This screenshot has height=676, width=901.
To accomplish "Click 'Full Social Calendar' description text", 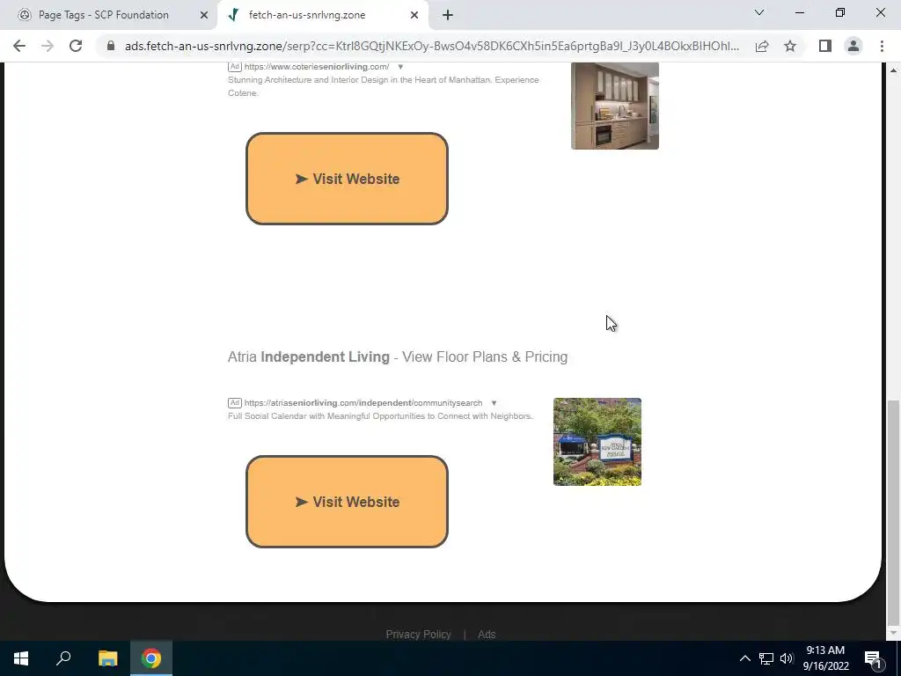I will click(380, 416).
